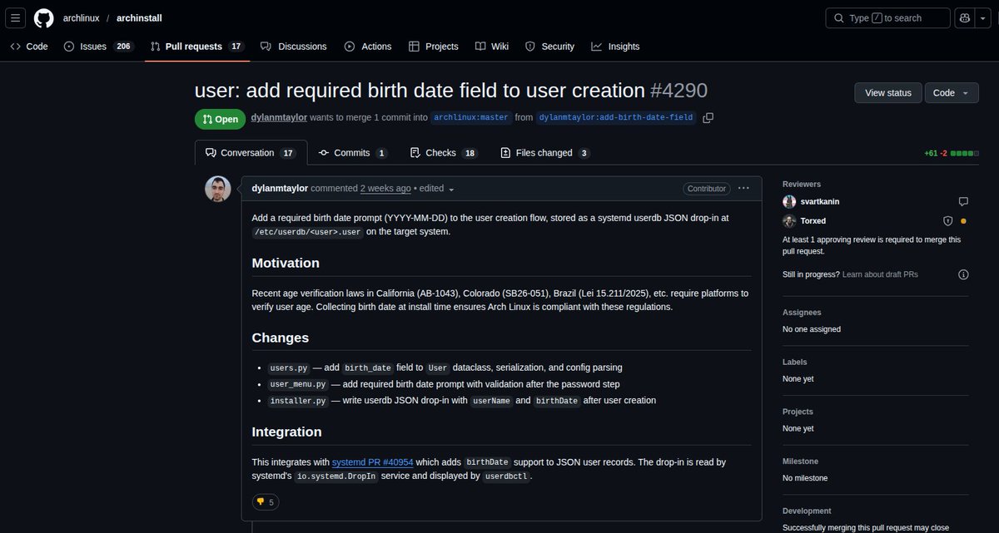Open the Security tab
This screenshot has height=533, width=999.
[549, 47]
